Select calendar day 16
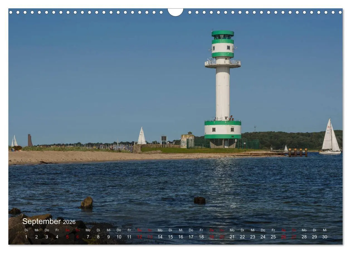 click(x=181, y=237)
